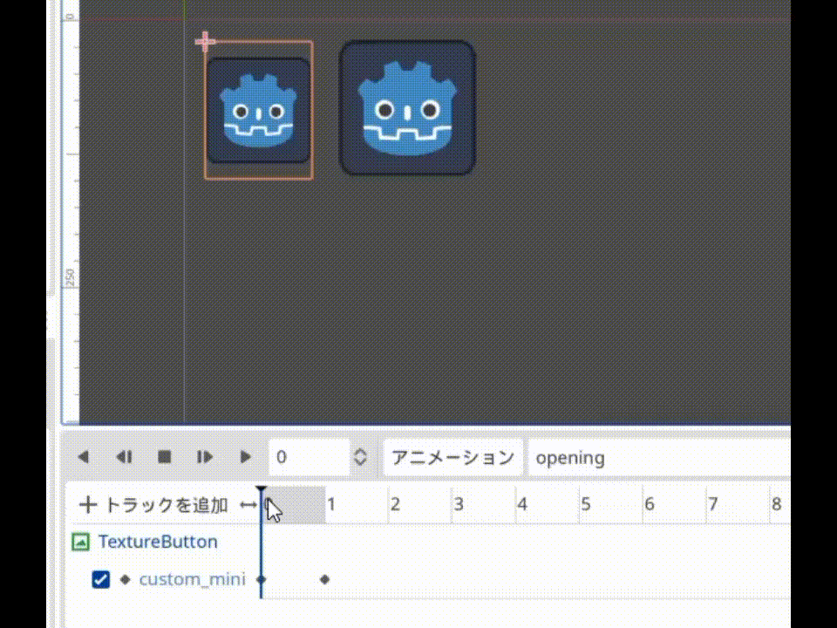Open the opening animation dropdown
The image size is (837, 628).
pos(659,458)
